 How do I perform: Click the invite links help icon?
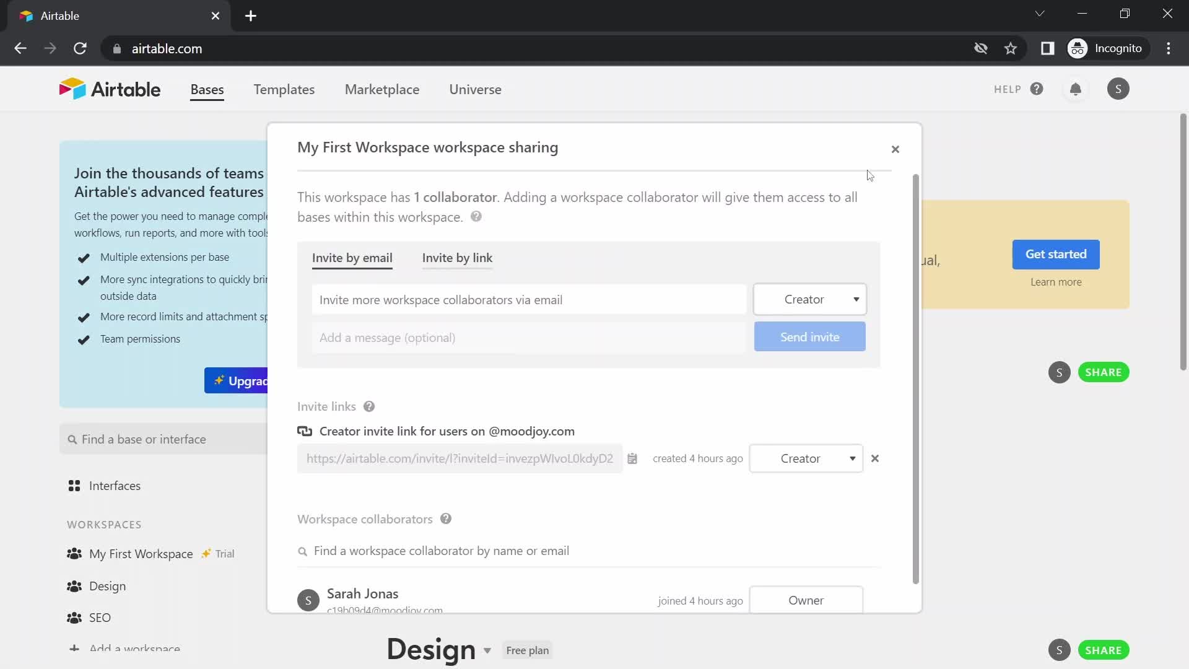tap(369, 406)
